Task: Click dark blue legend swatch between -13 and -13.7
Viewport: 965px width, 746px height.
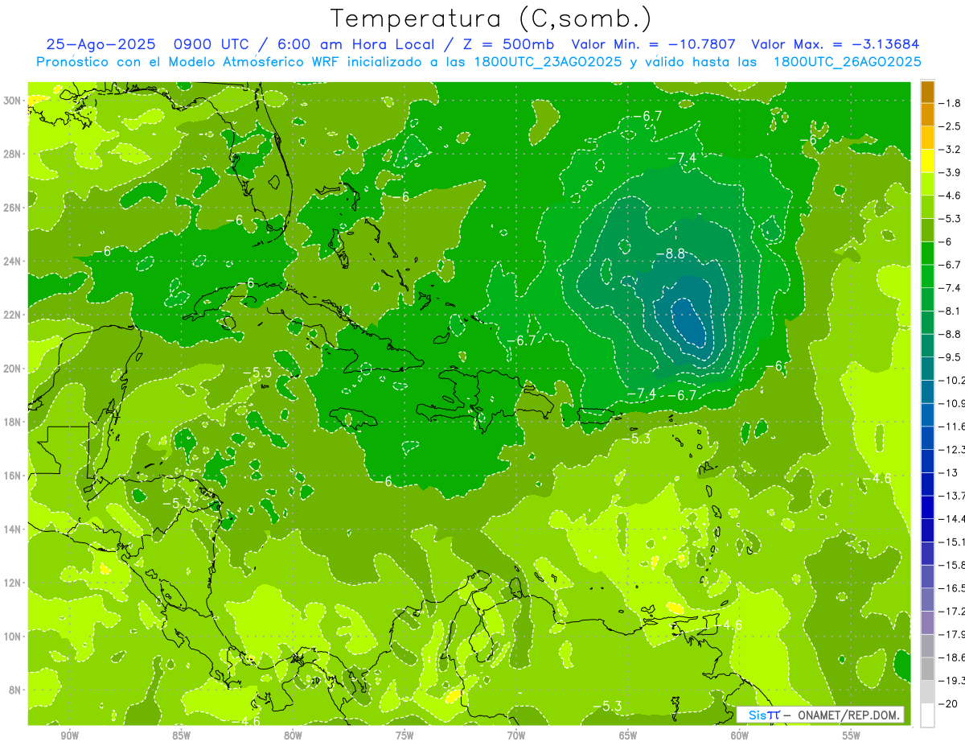Action: 927,484
